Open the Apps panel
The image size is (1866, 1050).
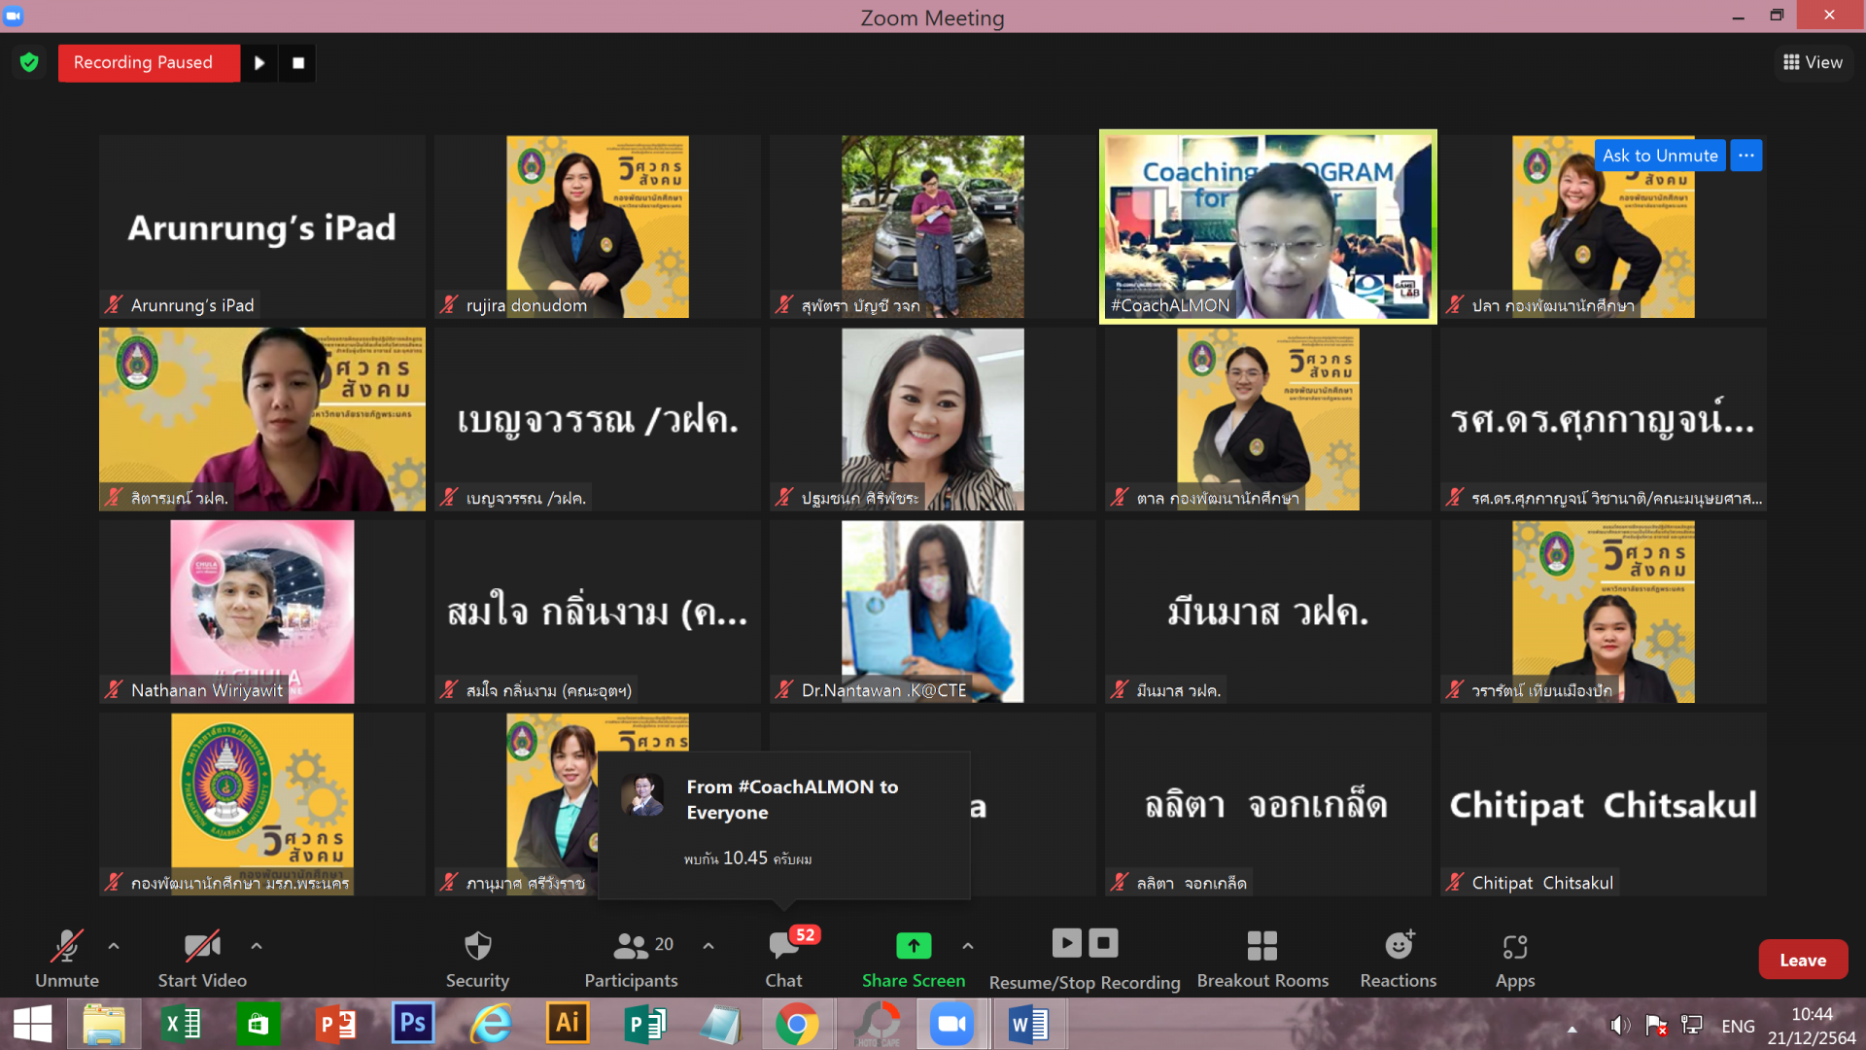(1514, 959)
